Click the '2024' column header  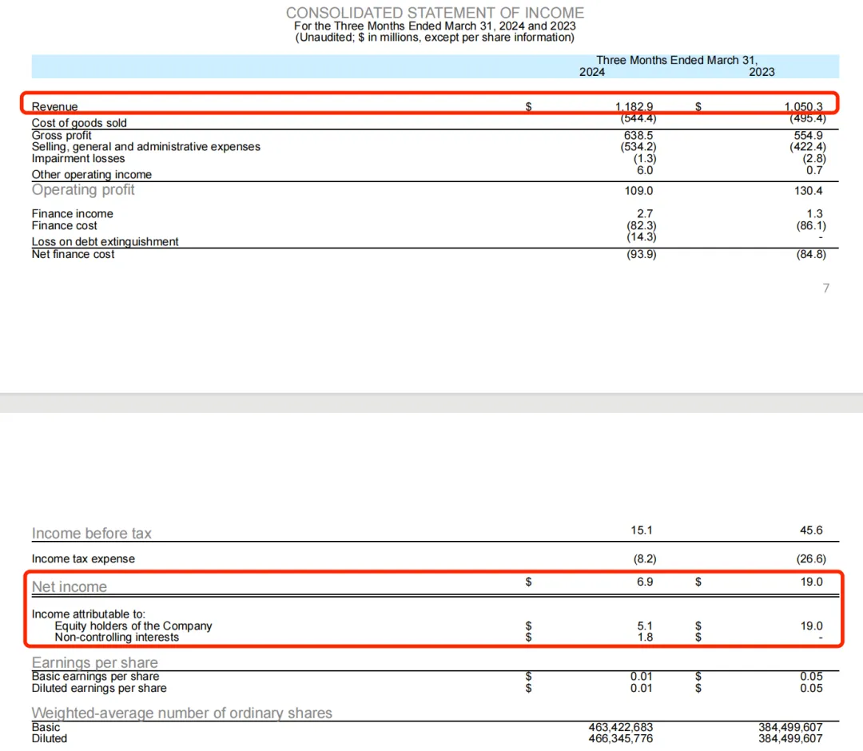click(x=591, y=72)
